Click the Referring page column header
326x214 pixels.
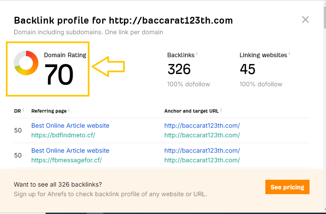[x=48, y=111]
